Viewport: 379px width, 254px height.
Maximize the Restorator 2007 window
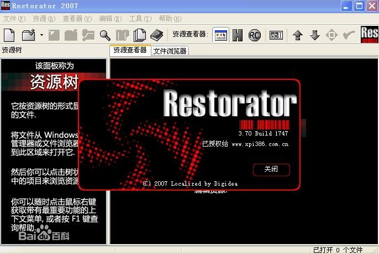tap(359, 6)
